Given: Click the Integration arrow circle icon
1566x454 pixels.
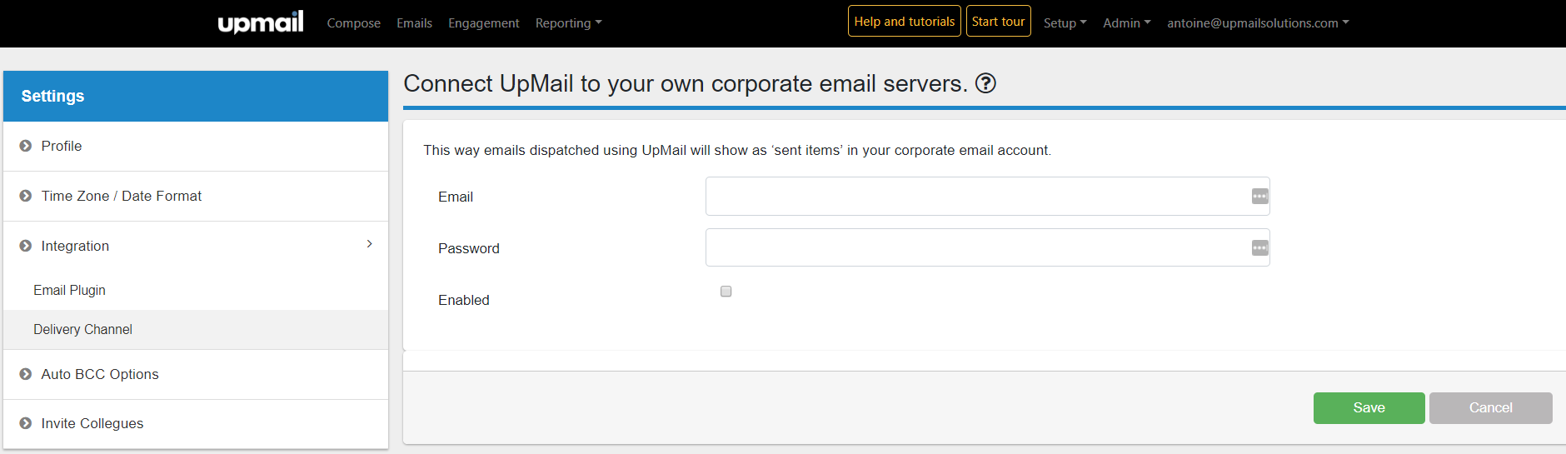Looking at the screenshot, I should (26, 246).
